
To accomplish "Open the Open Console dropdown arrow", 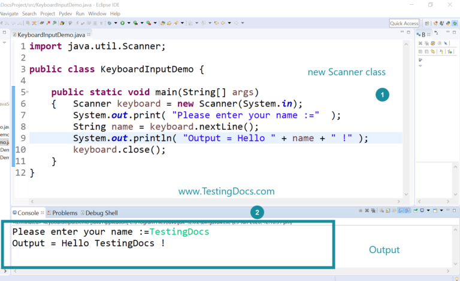I will pos(441,211).
